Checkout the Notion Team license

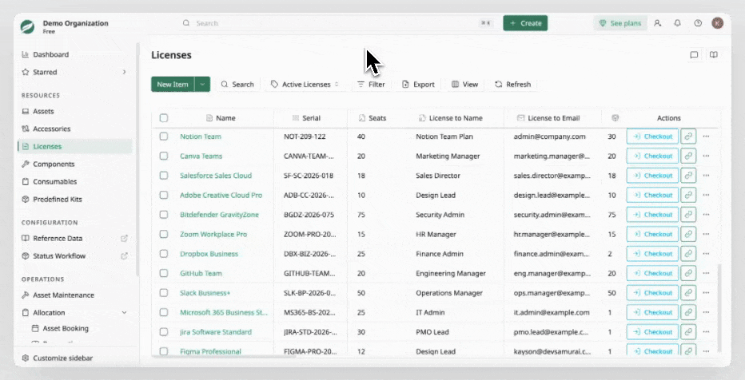click(x=652, y=137)
